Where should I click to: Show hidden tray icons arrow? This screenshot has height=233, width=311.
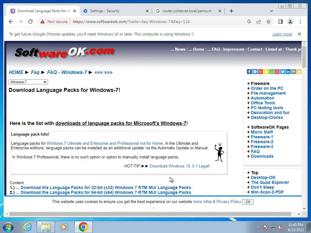pos(258,227)
